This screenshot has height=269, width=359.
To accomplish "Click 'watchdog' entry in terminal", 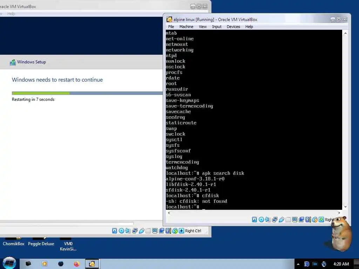I will point(177,168).
